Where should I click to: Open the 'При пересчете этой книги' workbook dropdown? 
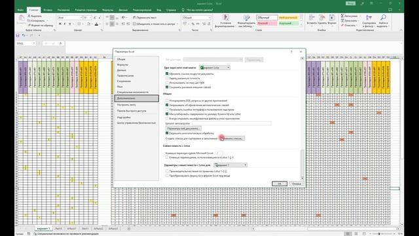point(215,68)
